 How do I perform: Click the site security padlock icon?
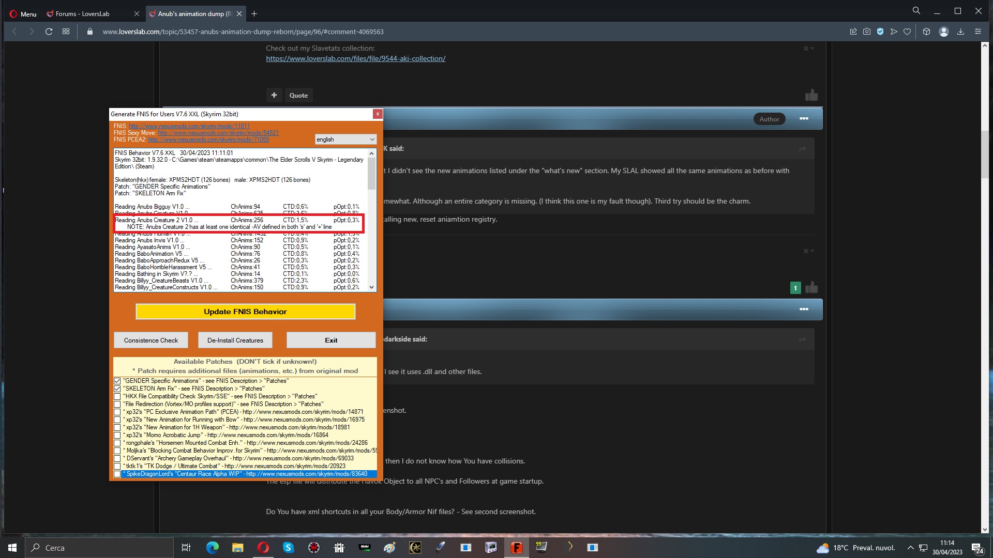[x=90, y=32]
